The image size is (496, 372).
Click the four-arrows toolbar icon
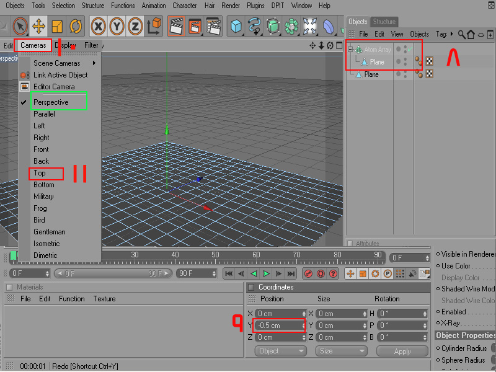309,26
